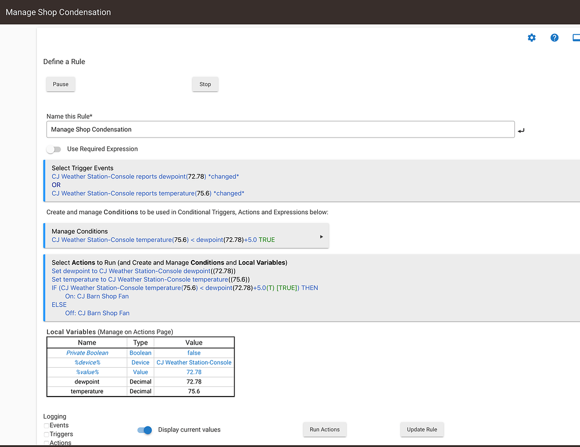Check the Triggers logging checkbox
Image resolution: width=580 pixels, height=447 pixels.
[46, 435]
